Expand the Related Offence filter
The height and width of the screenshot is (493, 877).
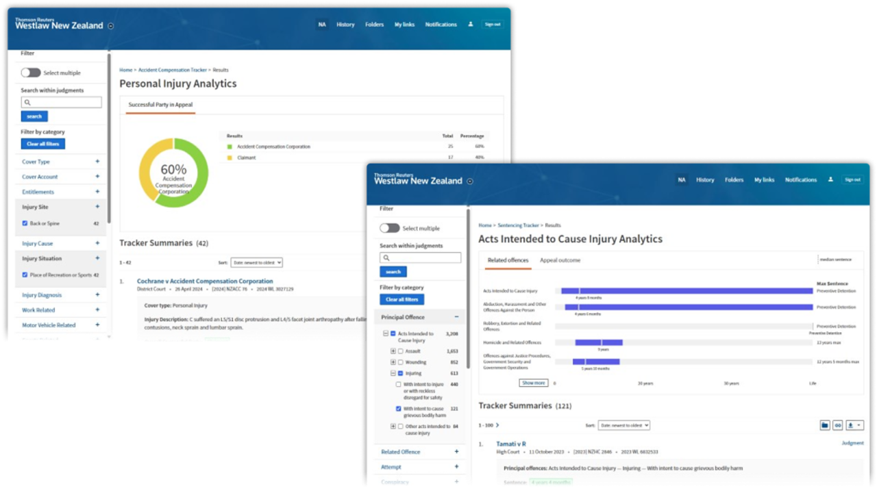pos(456,452)
